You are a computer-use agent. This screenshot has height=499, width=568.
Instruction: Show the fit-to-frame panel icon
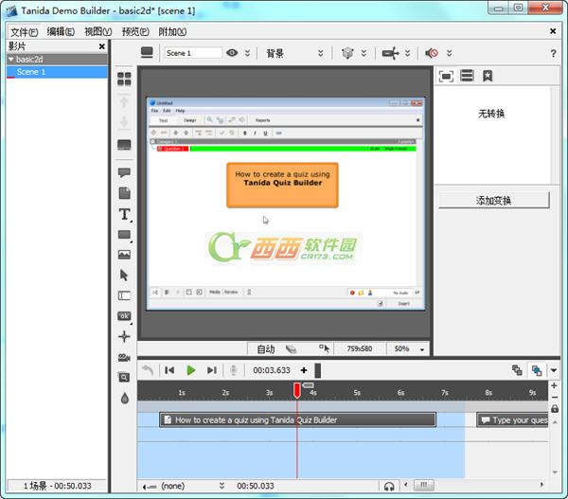(446, 76)
